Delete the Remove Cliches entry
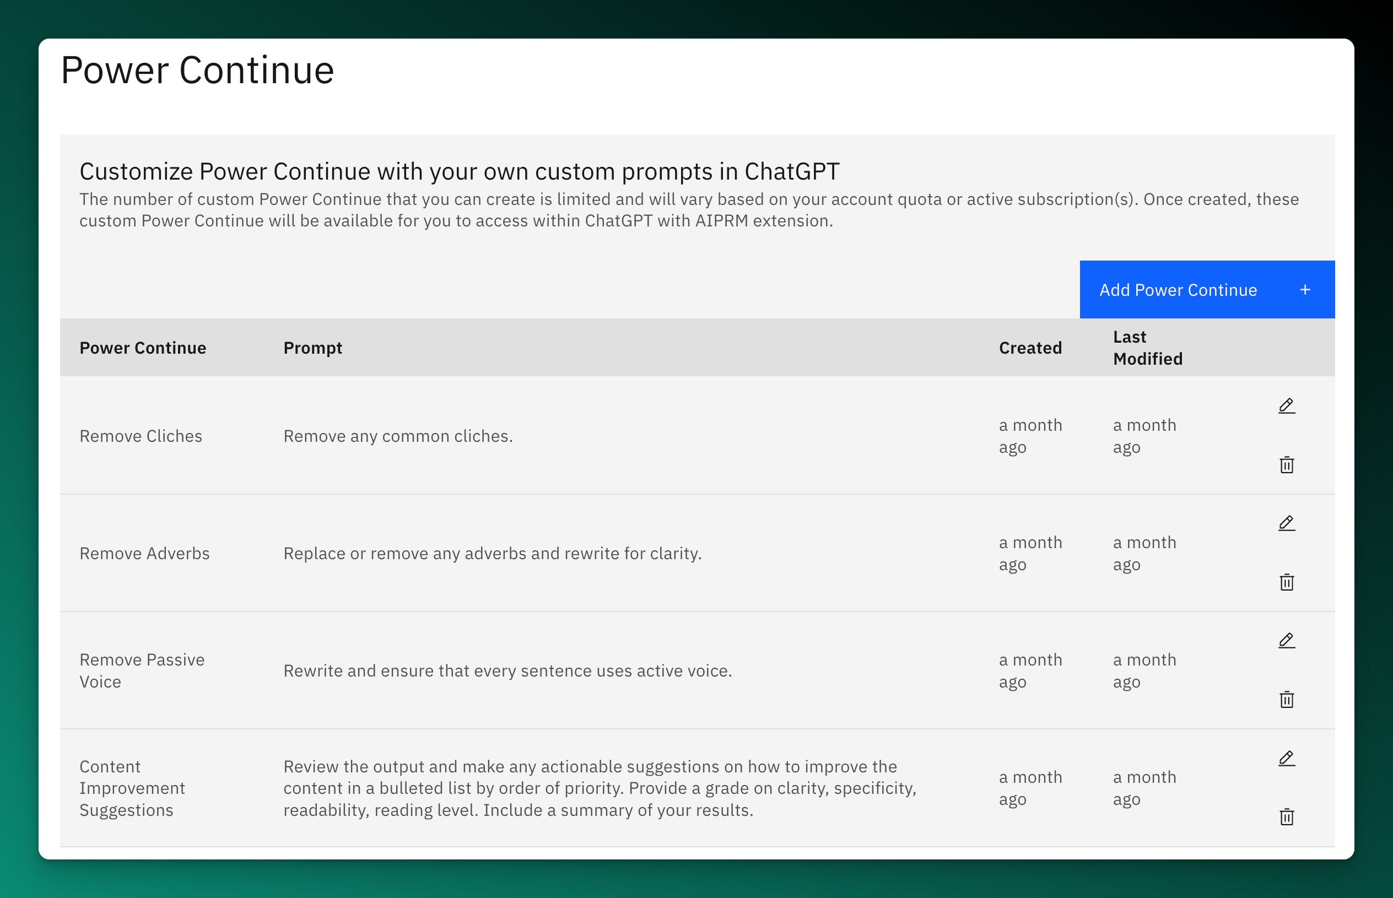Viewport: 1393px width, 898px height. 1286,465
